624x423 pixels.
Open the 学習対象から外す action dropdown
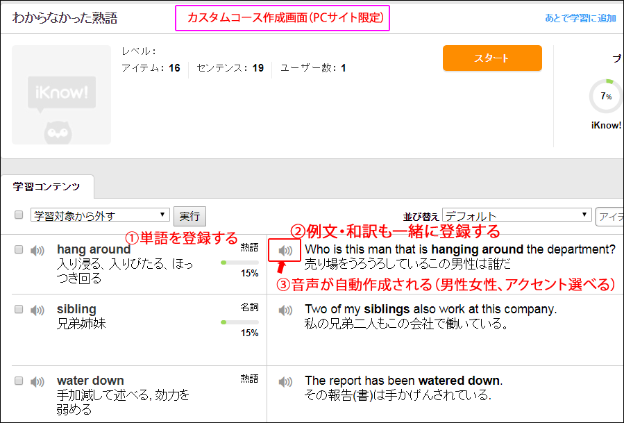(x=100, y=215)
